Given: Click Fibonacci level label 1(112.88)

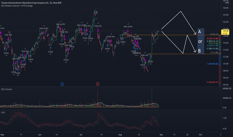Looking at the screenshot, I should (214, 53).
